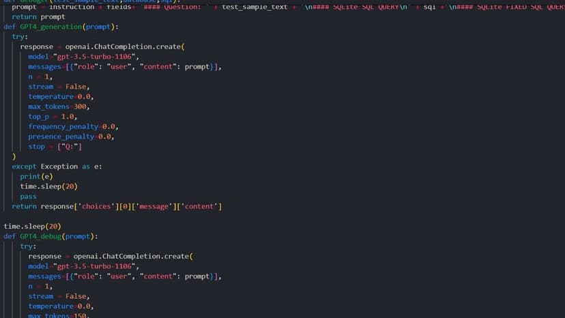This screenshot has width=565, height=318.
Task: Click 'n = 1' in GPT4_debug
Action: pyautogui.click(x=40, y=287)
